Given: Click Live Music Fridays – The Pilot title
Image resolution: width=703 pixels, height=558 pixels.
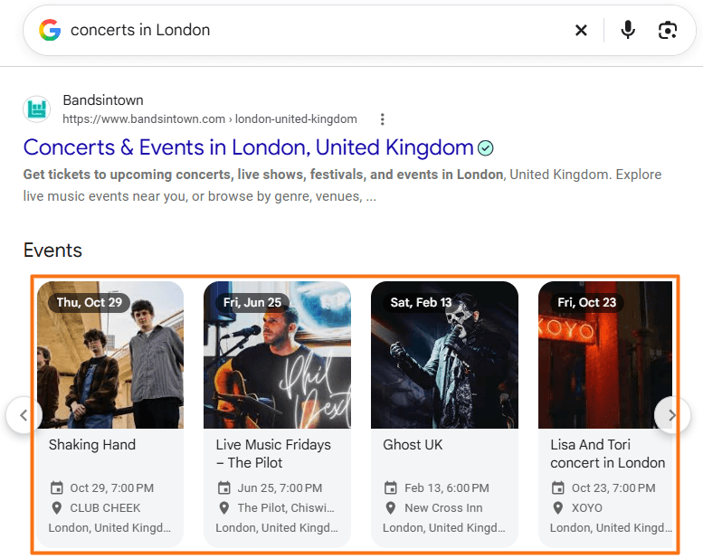Looking at the screenshot, I should pyautogui.click(x=273, y=454).
